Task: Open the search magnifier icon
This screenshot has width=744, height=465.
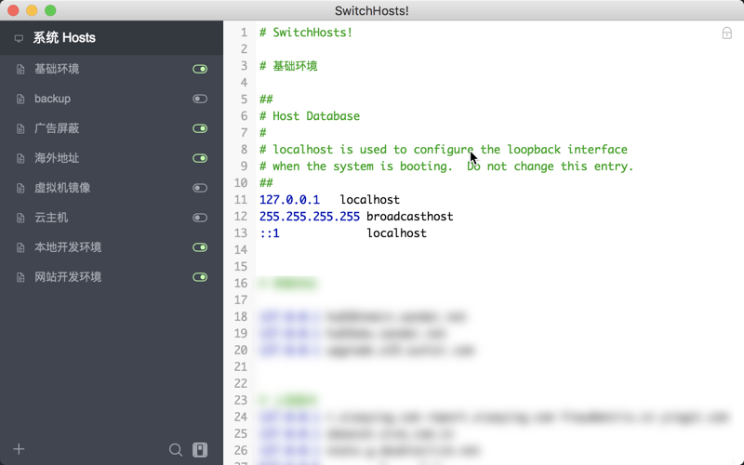Action: tap(176, 450)
